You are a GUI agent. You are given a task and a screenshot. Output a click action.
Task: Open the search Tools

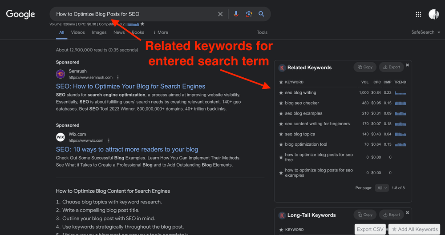point(262,32)
